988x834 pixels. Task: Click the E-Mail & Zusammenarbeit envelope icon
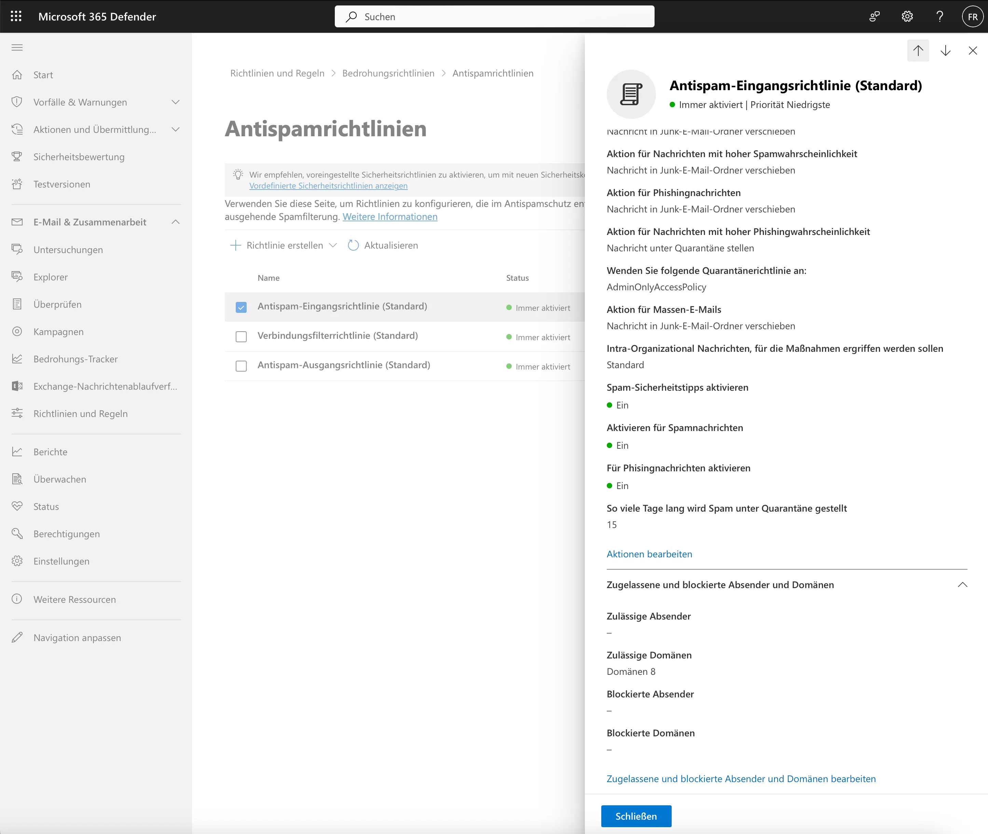[17, 222]
